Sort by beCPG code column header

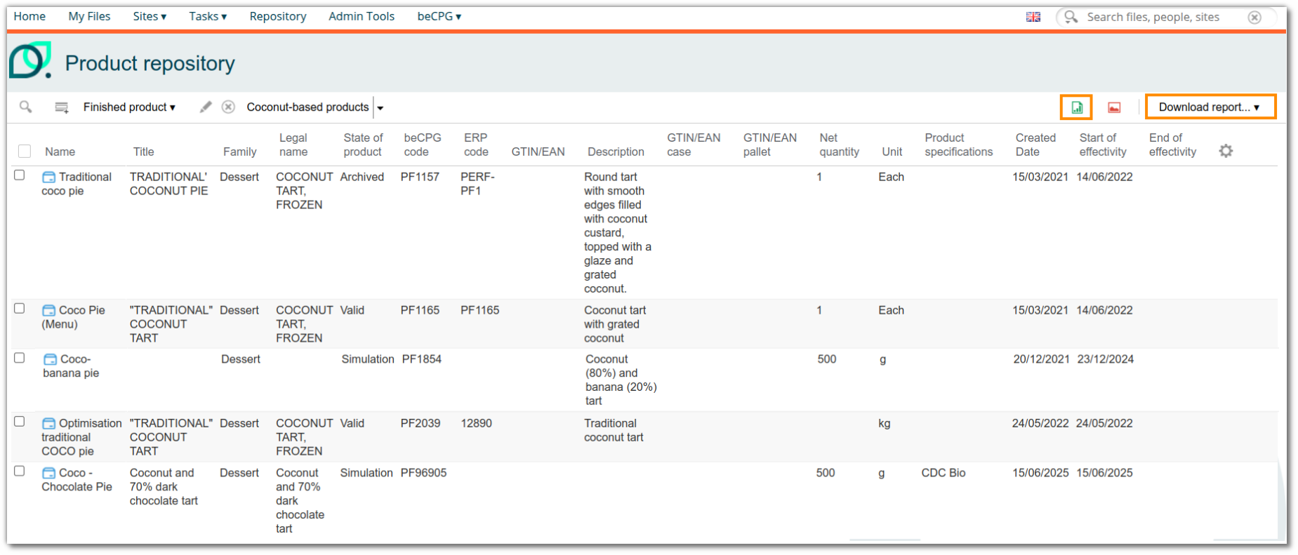423,145
